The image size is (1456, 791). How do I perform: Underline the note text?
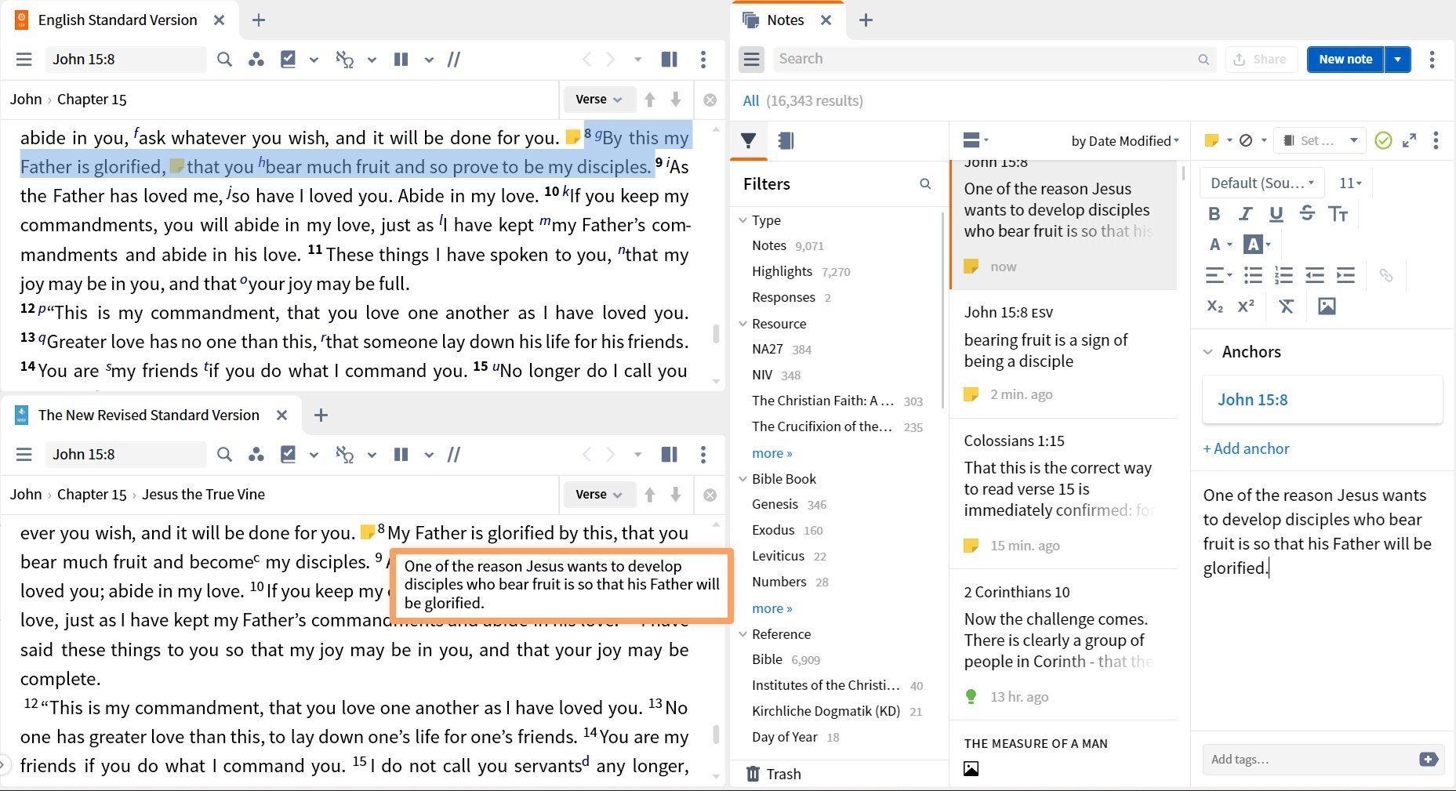[1276, 214]
